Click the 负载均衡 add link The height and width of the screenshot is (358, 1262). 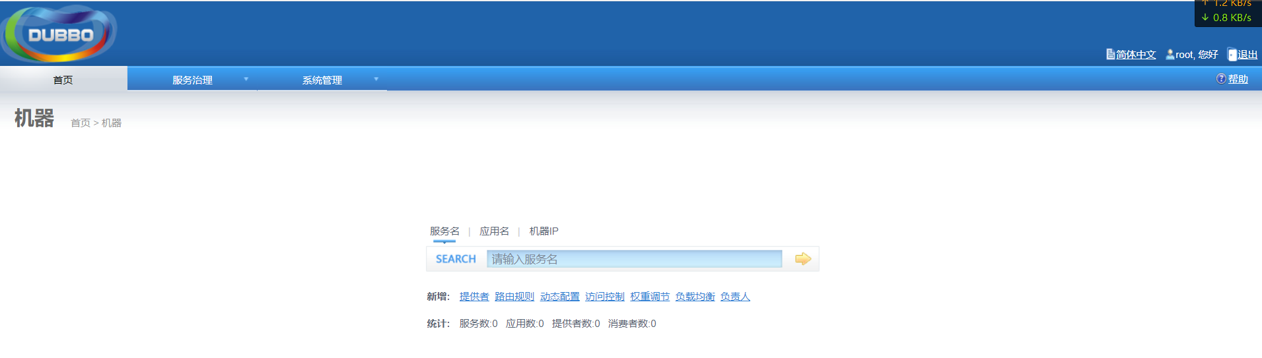[695, 297]
